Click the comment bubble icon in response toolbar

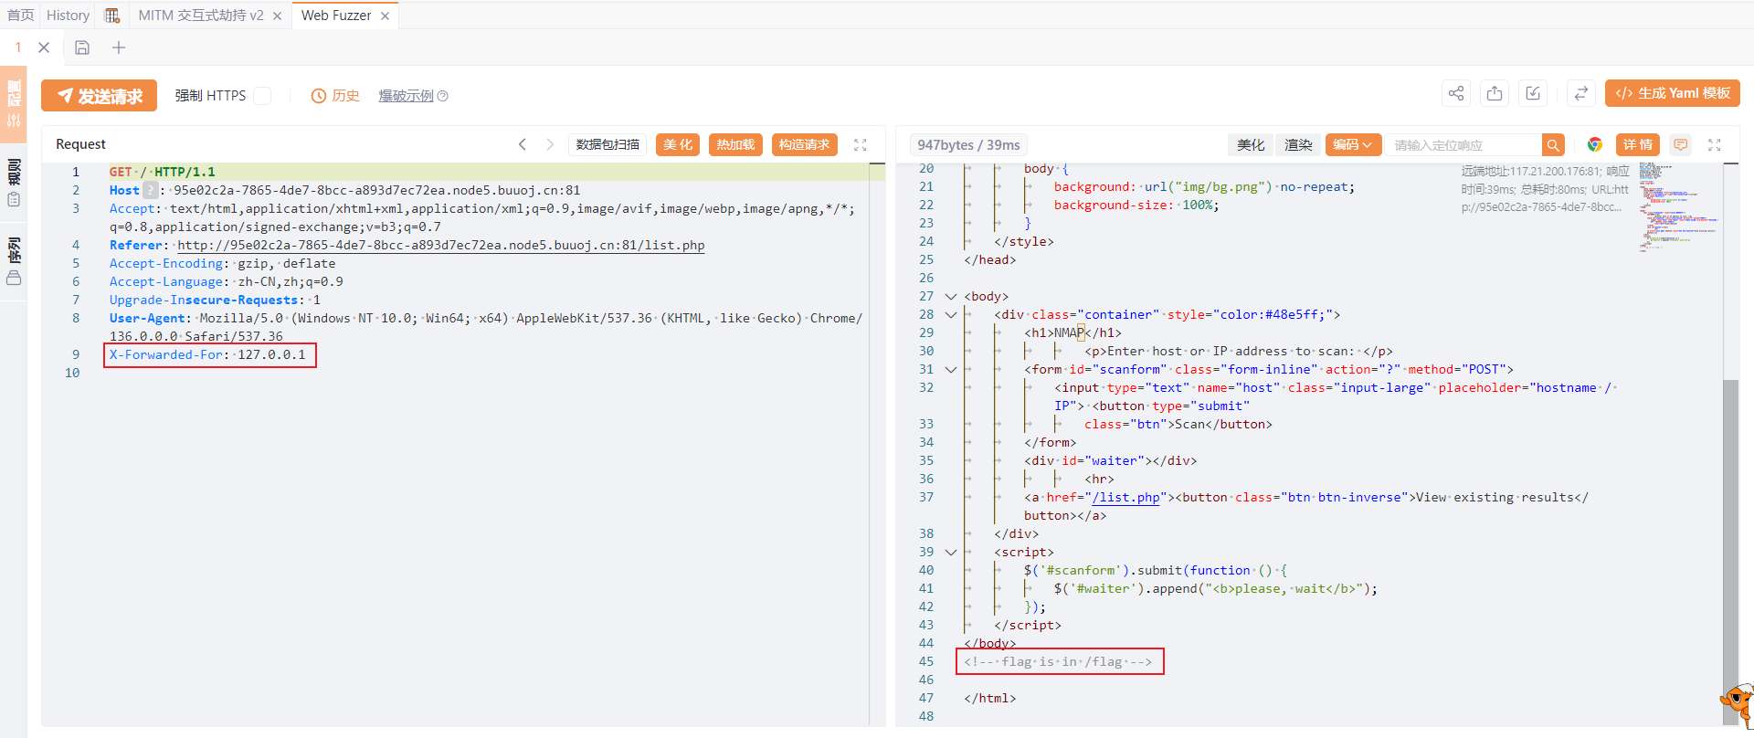click(1681, 144)
